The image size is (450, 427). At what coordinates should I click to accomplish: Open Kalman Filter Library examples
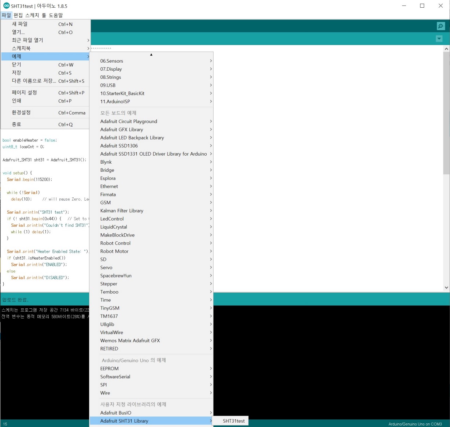coord(151,211)
